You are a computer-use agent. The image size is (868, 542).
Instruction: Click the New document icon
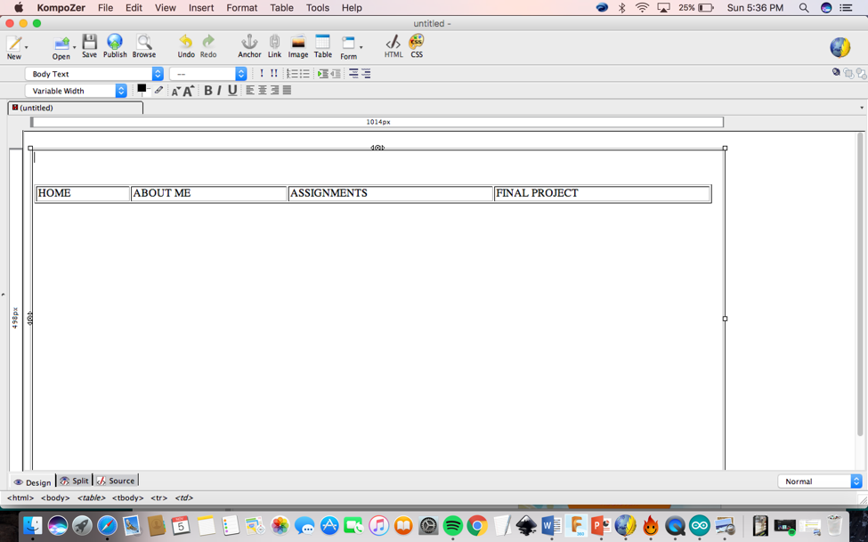14,44
